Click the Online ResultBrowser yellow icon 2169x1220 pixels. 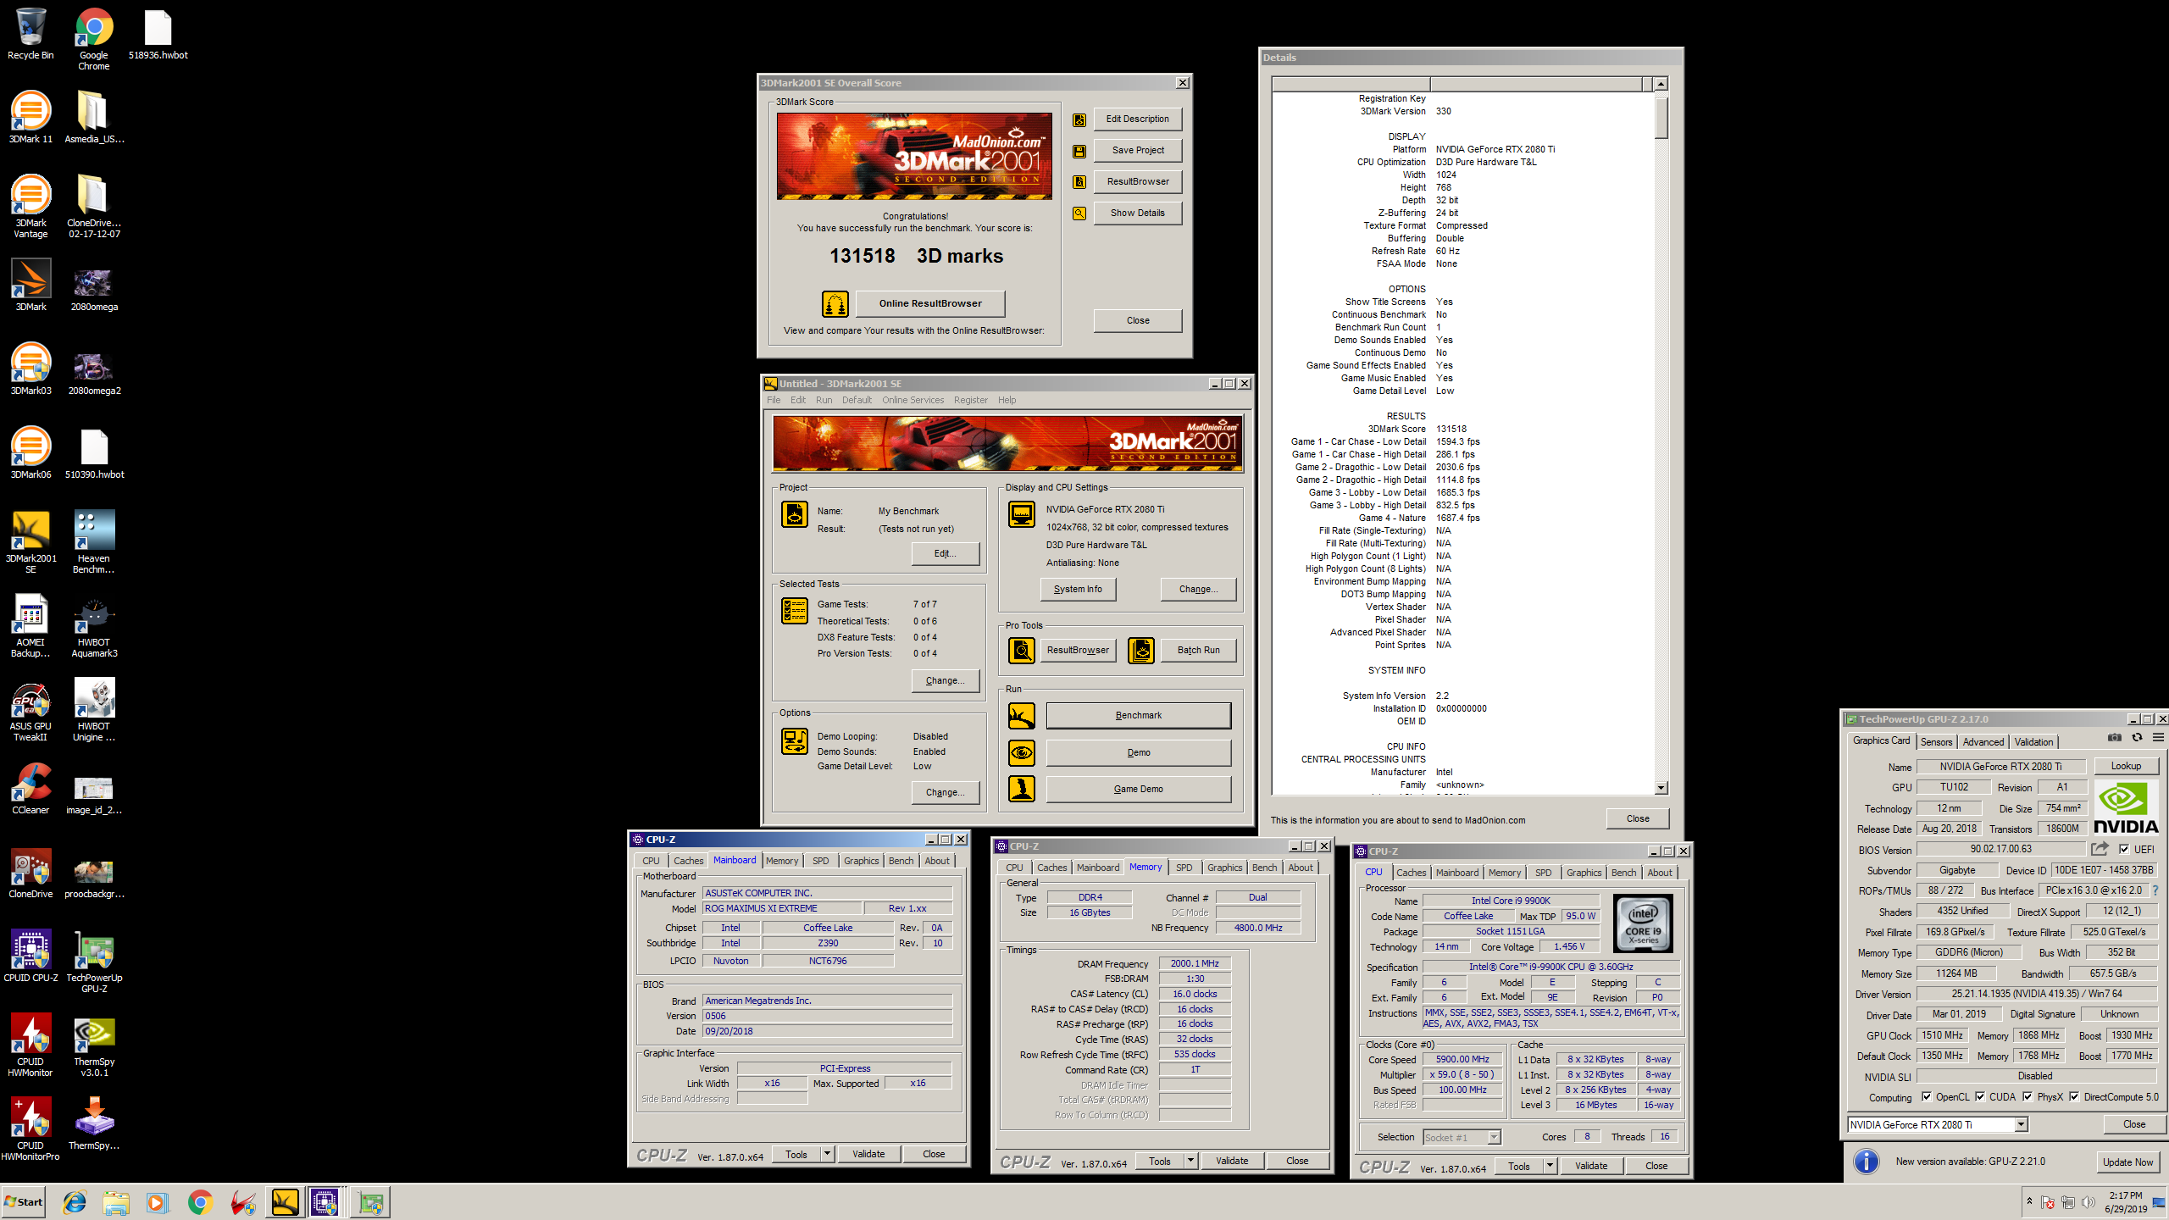click(x=835, y=303)
